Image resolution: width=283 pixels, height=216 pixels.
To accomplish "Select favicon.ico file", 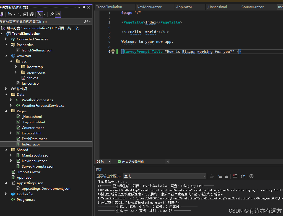I will pyautogui.click(x=30, y=83).
